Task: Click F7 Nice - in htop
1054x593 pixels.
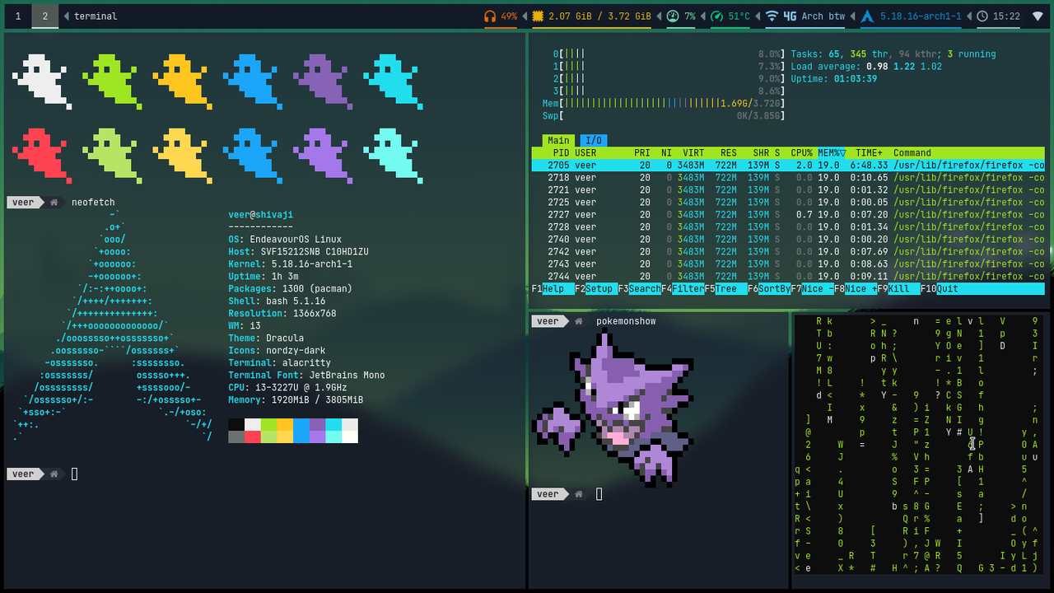Action: click(x=813, y=289)
